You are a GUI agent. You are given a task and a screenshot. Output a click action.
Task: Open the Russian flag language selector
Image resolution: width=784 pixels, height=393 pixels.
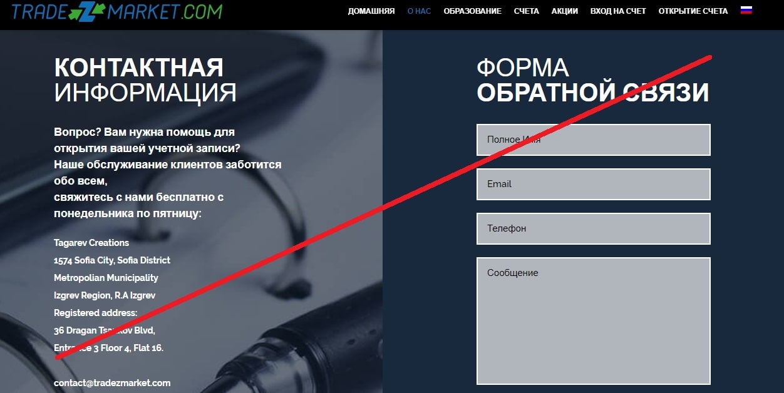746,10
